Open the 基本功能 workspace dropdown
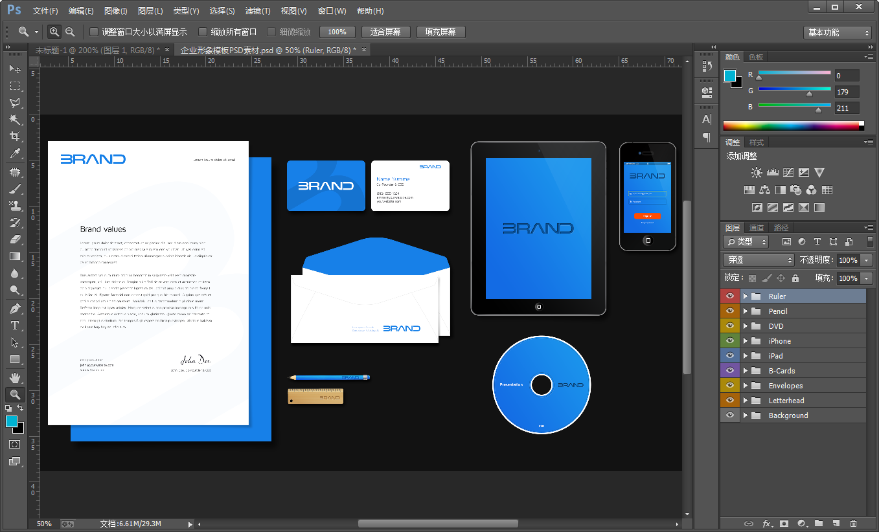 838,32
